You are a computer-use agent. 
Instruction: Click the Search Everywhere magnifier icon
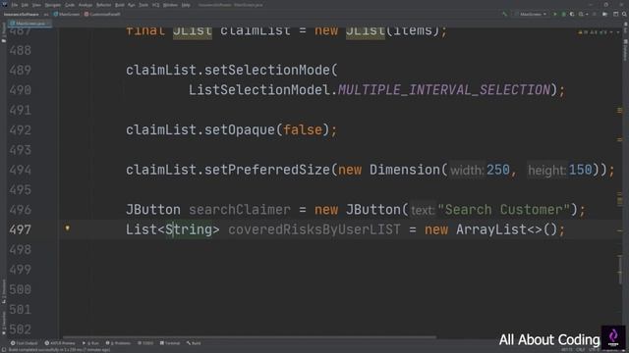point(624,14)
